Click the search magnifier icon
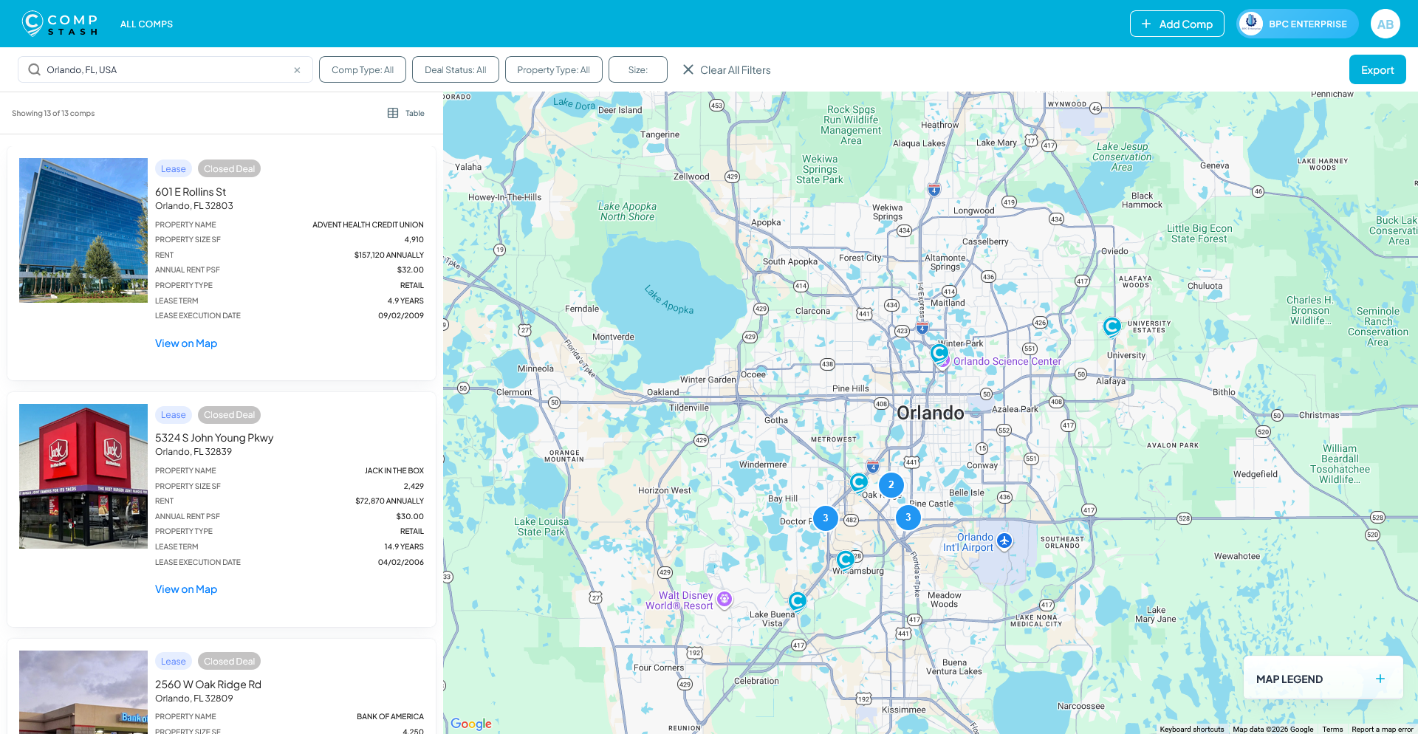This screenshot has width=1418, height=734. [x=34, y=69]
